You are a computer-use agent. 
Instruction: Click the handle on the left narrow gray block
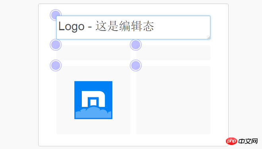[x=56, y=45]
